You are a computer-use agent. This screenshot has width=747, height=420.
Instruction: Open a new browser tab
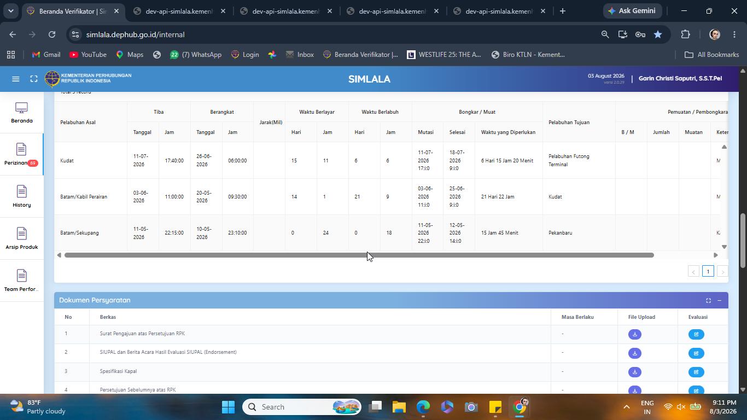[x=562, y=11]
